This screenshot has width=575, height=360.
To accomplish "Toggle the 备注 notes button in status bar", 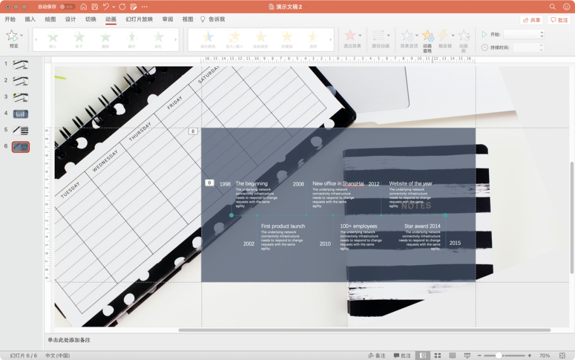I will point(376,355).
